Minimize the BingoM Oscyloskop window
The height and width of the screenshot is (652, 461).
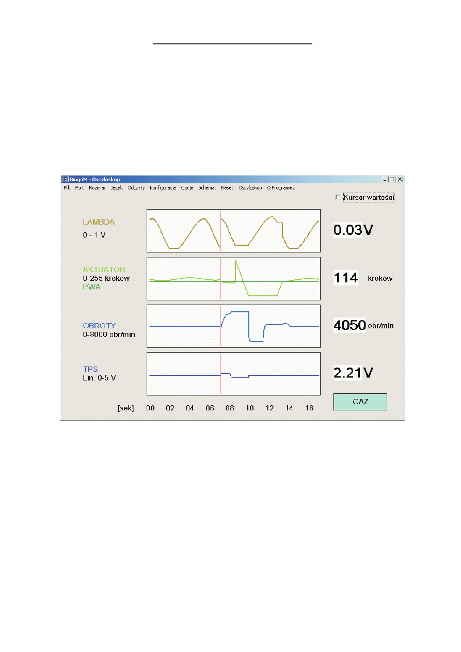tap(385, 179)
